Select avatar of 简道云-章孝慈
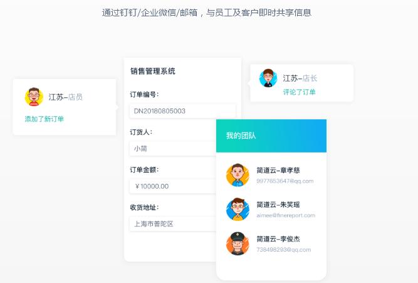418x283 pixels. click(238, 175)
